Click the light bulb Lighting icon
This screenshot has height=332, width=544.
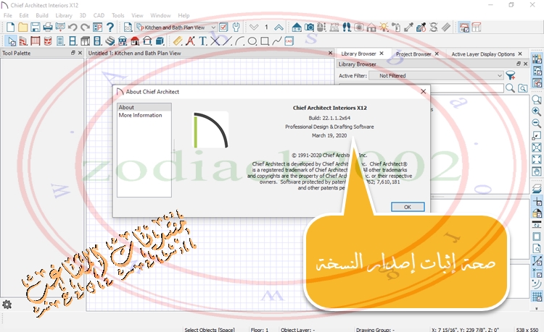pos(384,27)
